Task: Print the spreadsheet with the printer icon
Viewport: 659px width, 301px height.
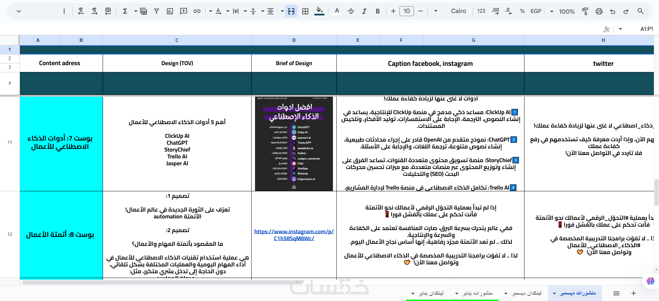Action: coord(599,11)
